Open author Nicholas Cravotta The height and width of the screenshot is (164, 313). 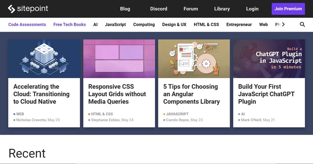pos(31,120)
